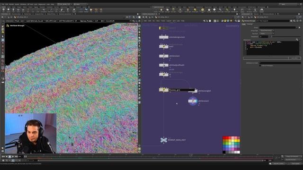Open the Group Type dropdown

click(267, 31)
